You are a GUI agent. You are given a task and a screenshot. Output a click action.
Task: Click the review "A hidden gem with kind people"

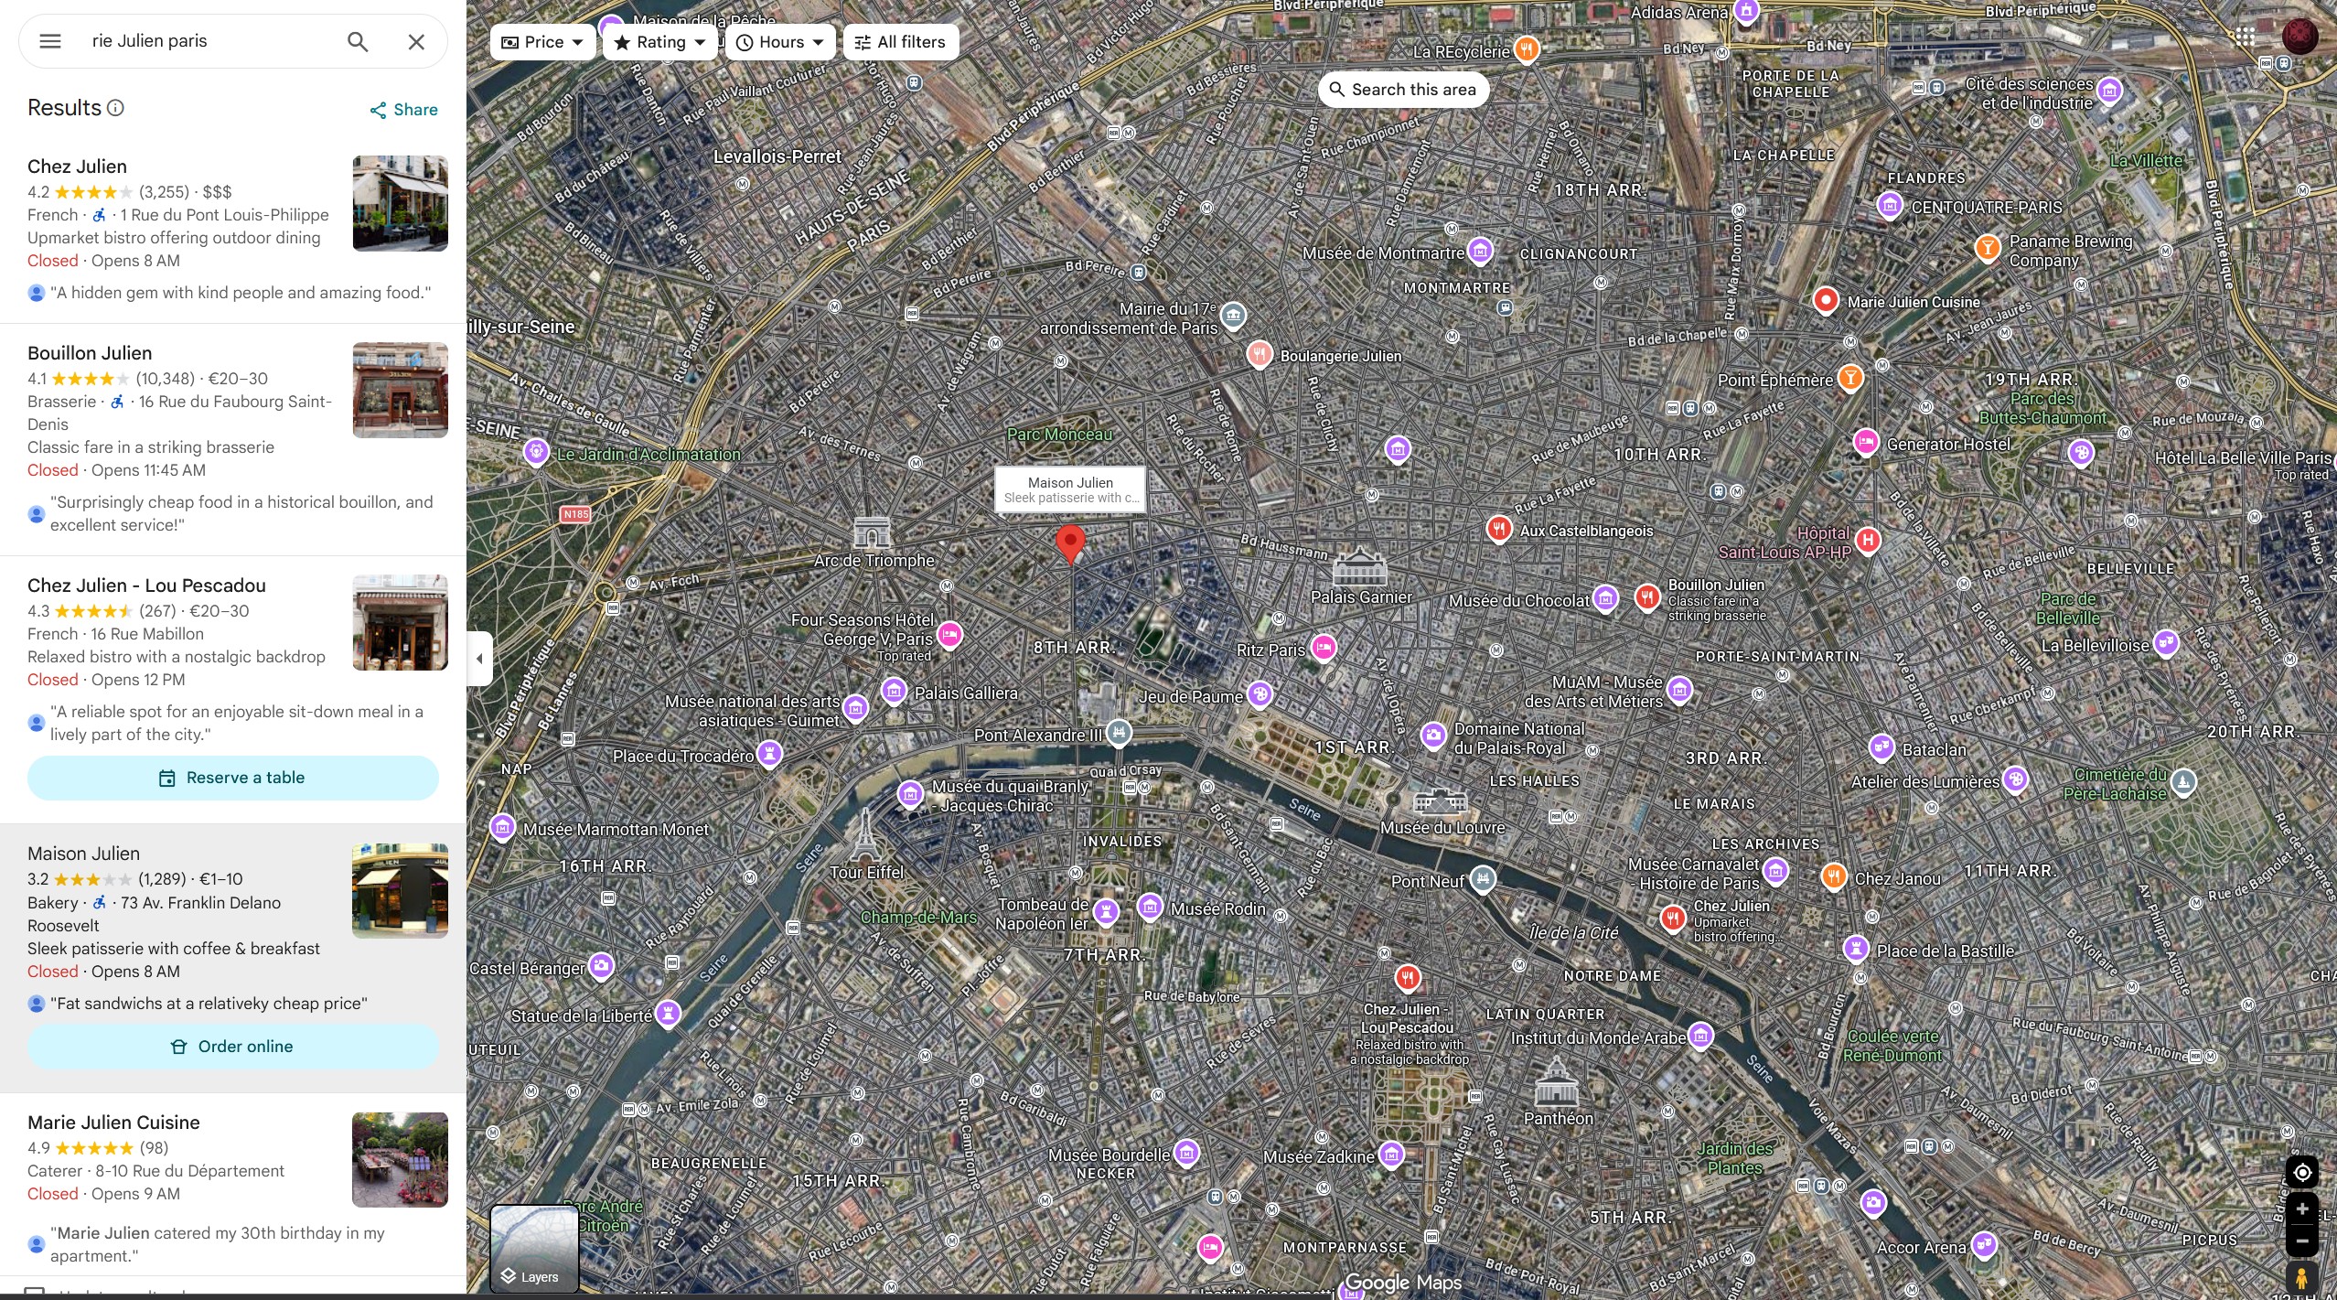241,293
